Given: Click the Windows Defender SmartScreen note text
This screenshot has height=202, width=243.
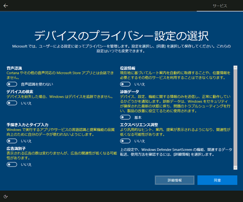Looking at the screenshot, I should [x=176, y=152].
